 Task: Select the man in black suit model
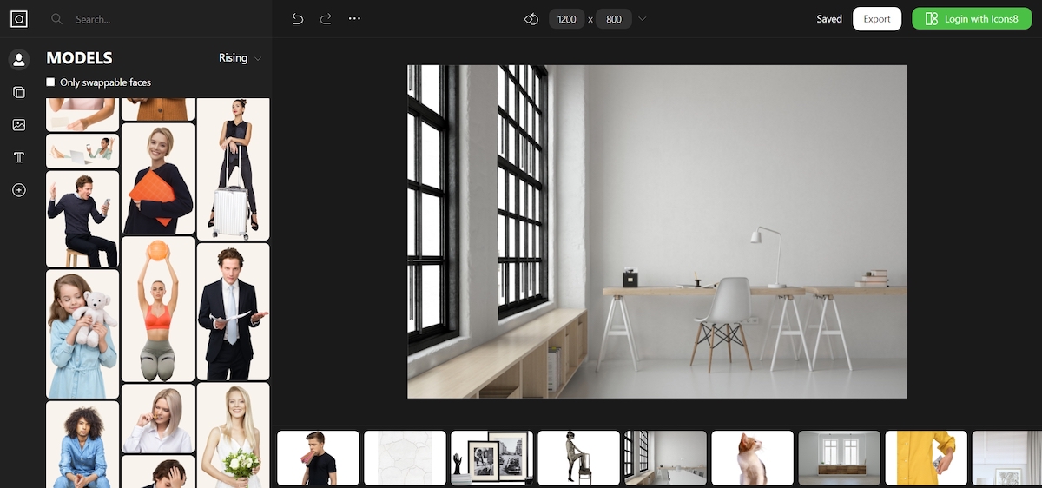(233, 312)
